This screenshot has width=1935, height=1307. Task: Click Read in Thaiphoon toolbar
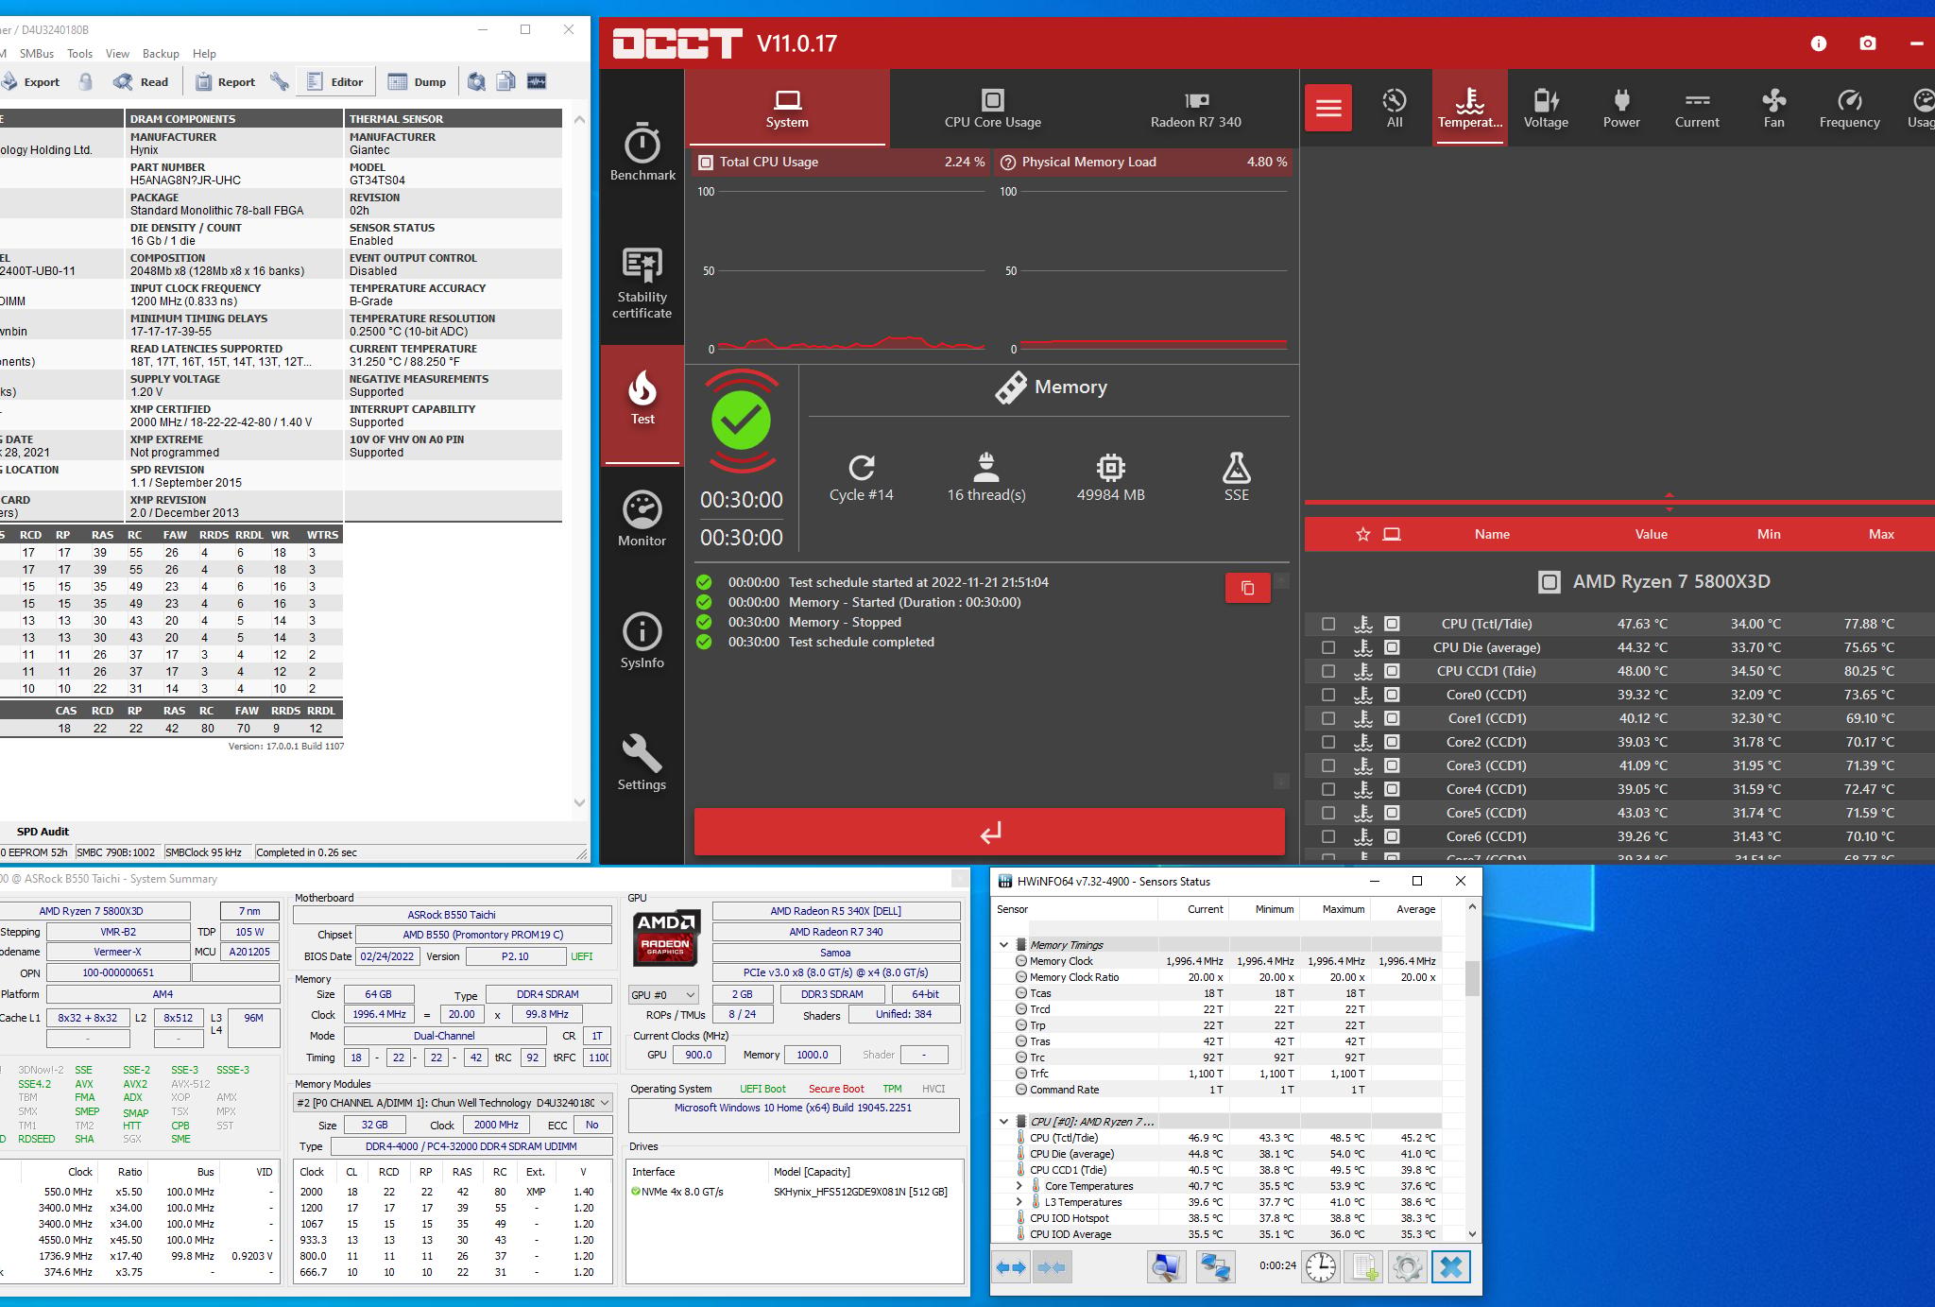click(x=141, y=82)
